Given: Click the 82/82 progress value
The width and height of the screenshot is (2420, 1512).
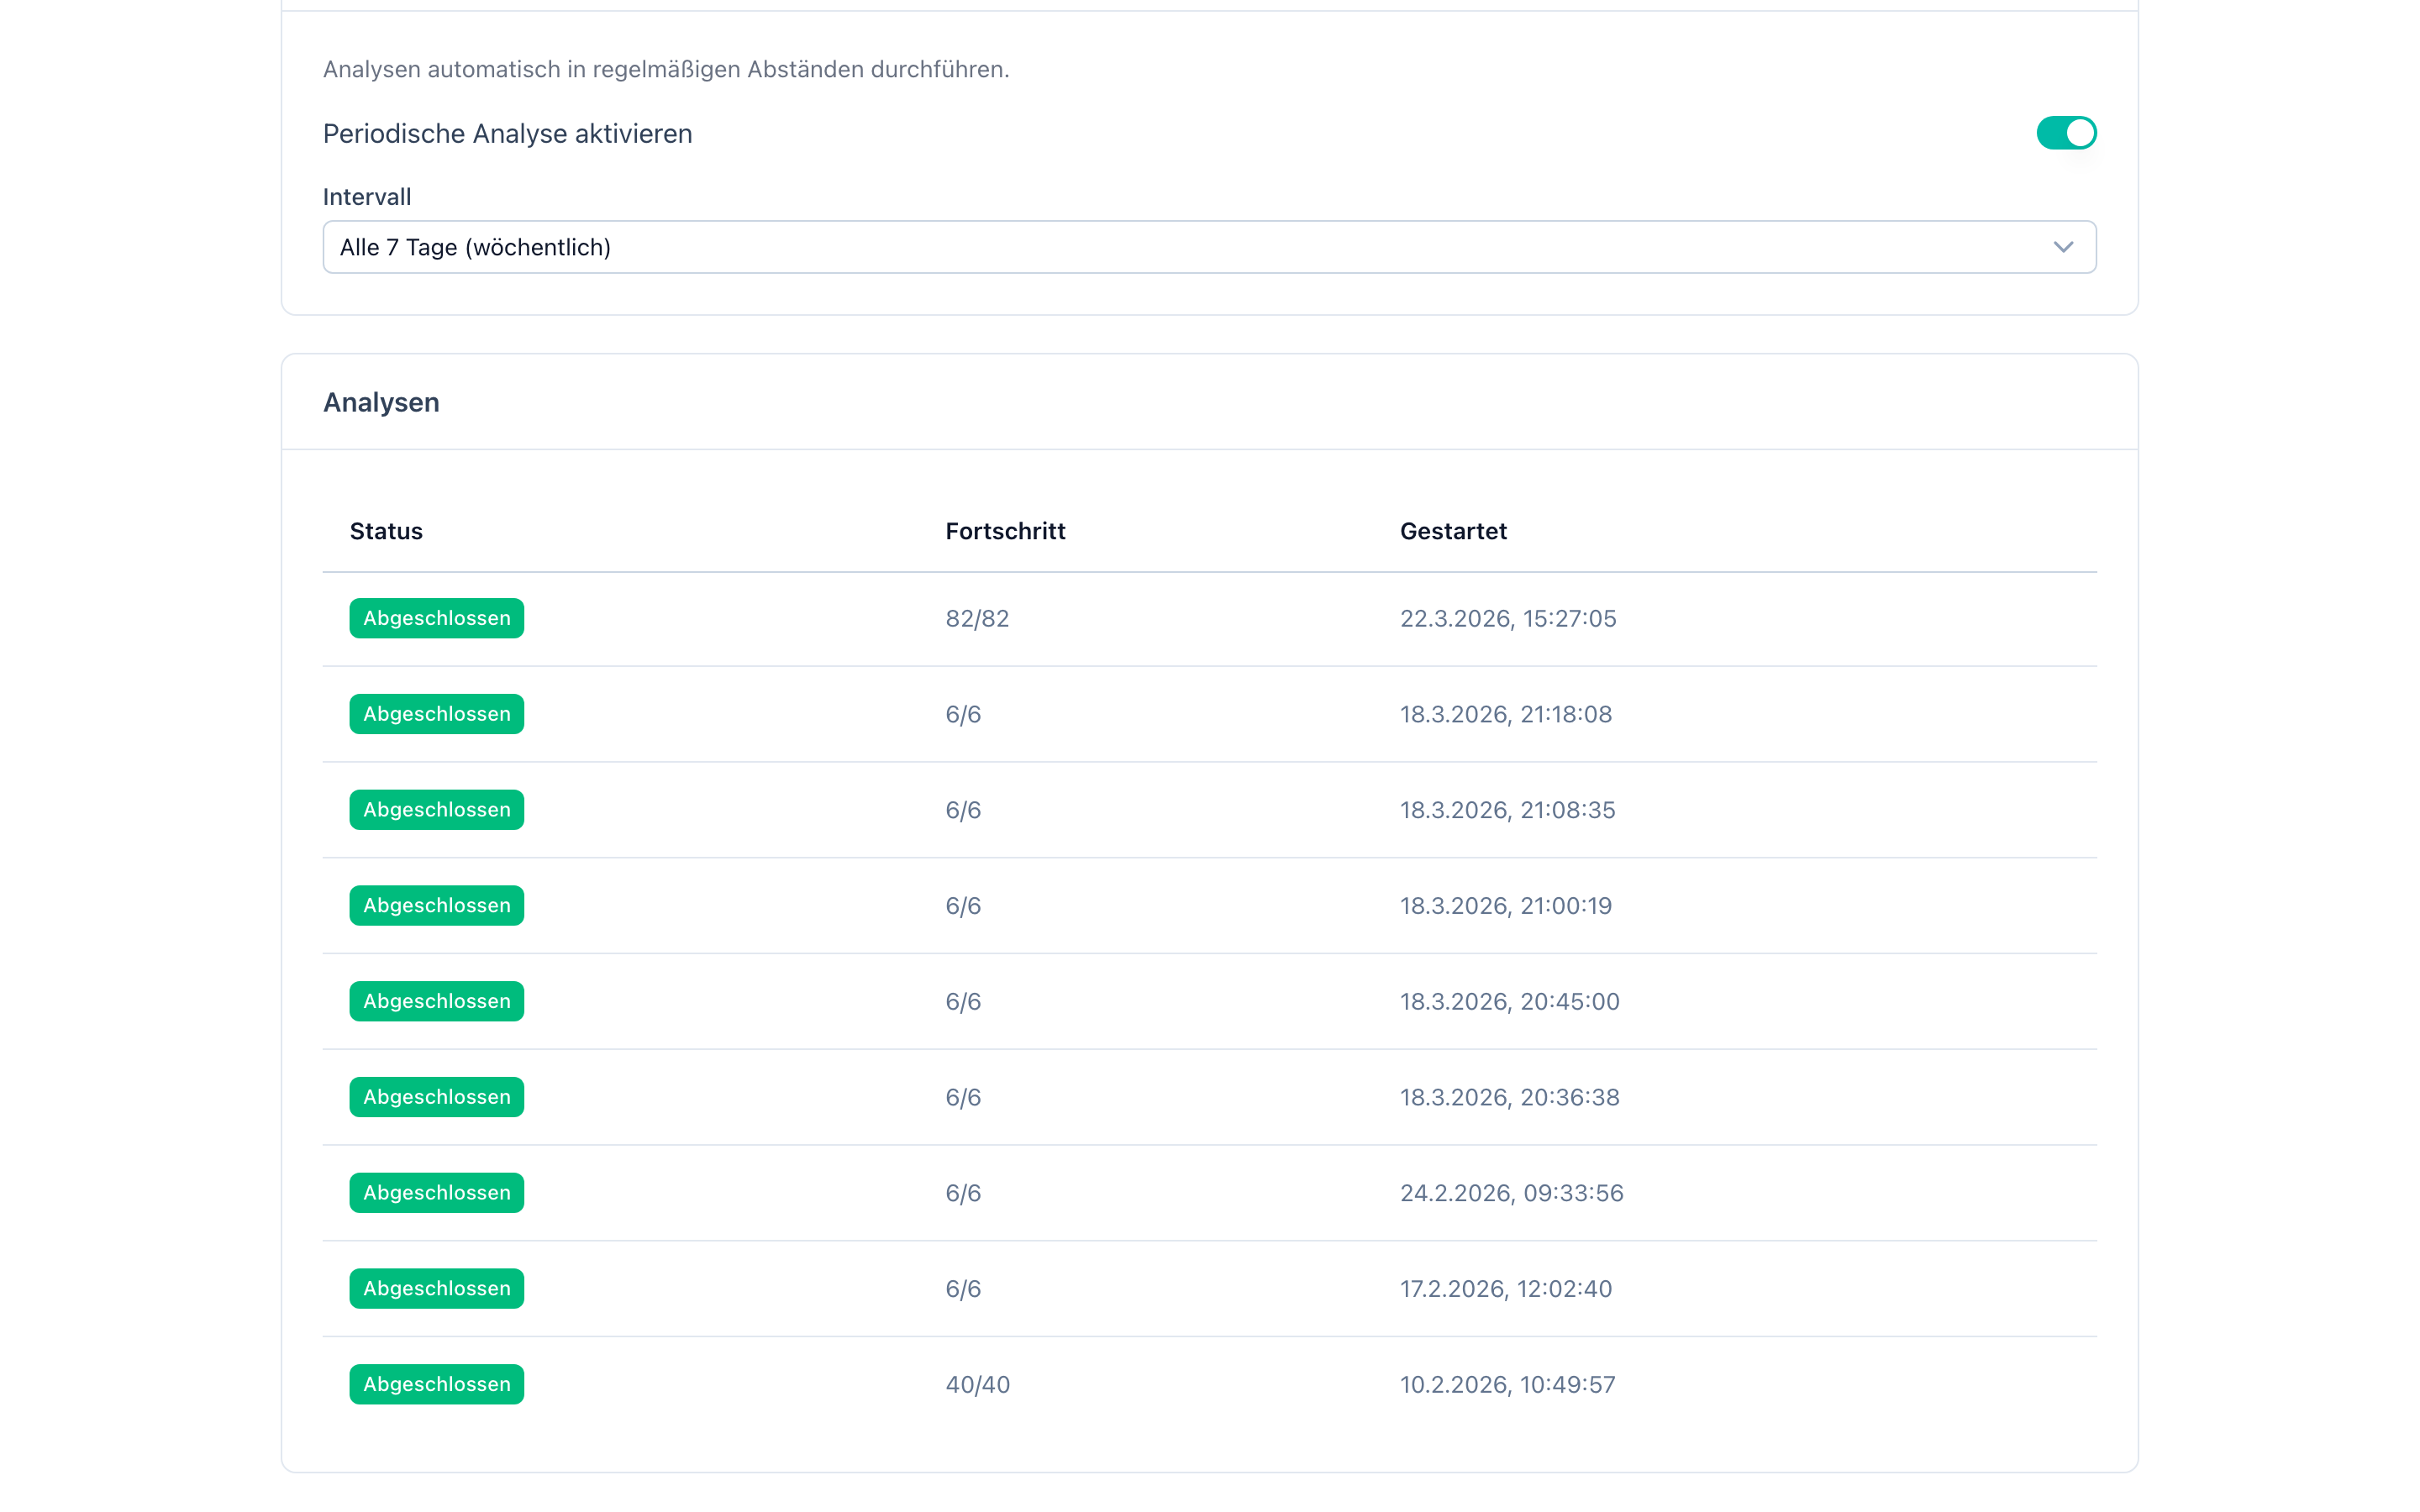Looking at the screenshot, I should coord(976,618).
